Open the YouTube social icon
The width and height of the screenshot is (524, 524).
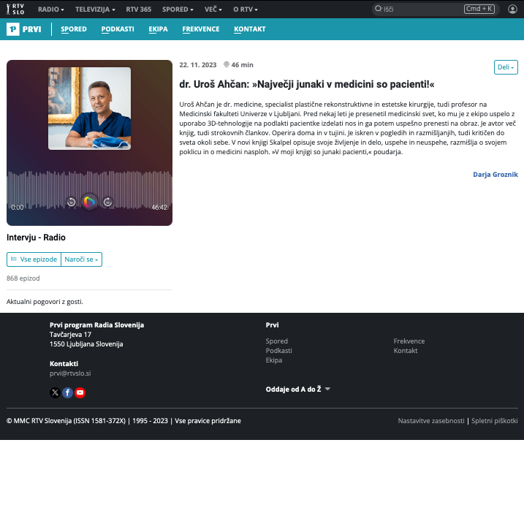(x=80, y=392)
